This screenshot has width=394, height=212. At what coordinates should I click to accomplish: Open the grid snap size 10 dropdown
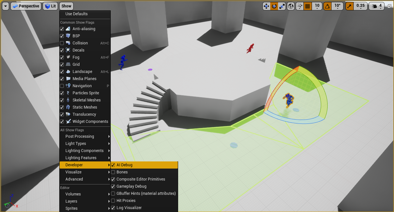[x=317, y=6]
